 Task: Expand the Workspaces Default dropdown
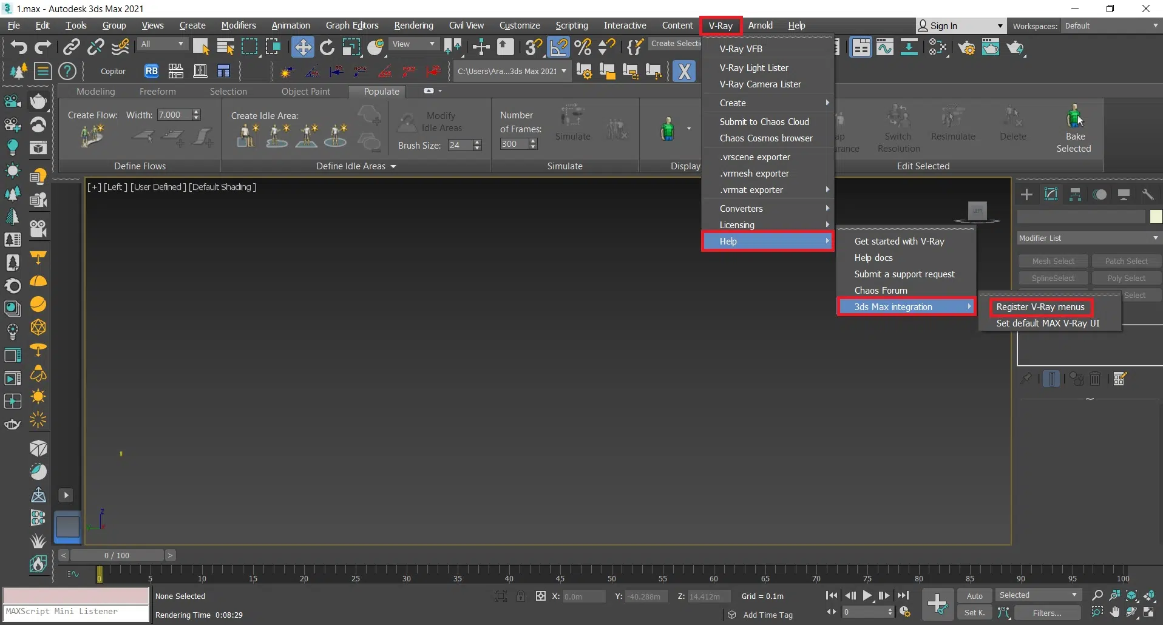coord(1111,26)
